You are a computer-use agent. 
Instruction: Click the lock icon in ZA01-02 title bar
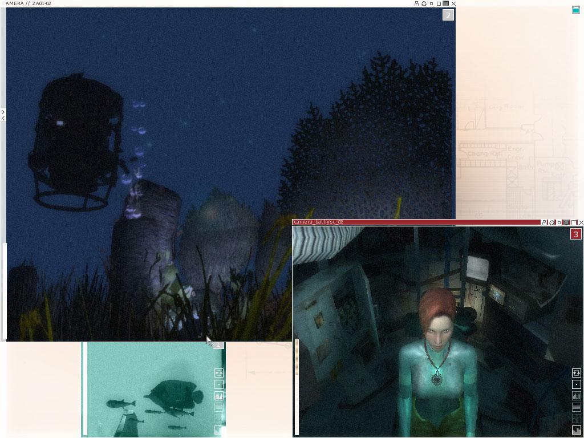416,3
